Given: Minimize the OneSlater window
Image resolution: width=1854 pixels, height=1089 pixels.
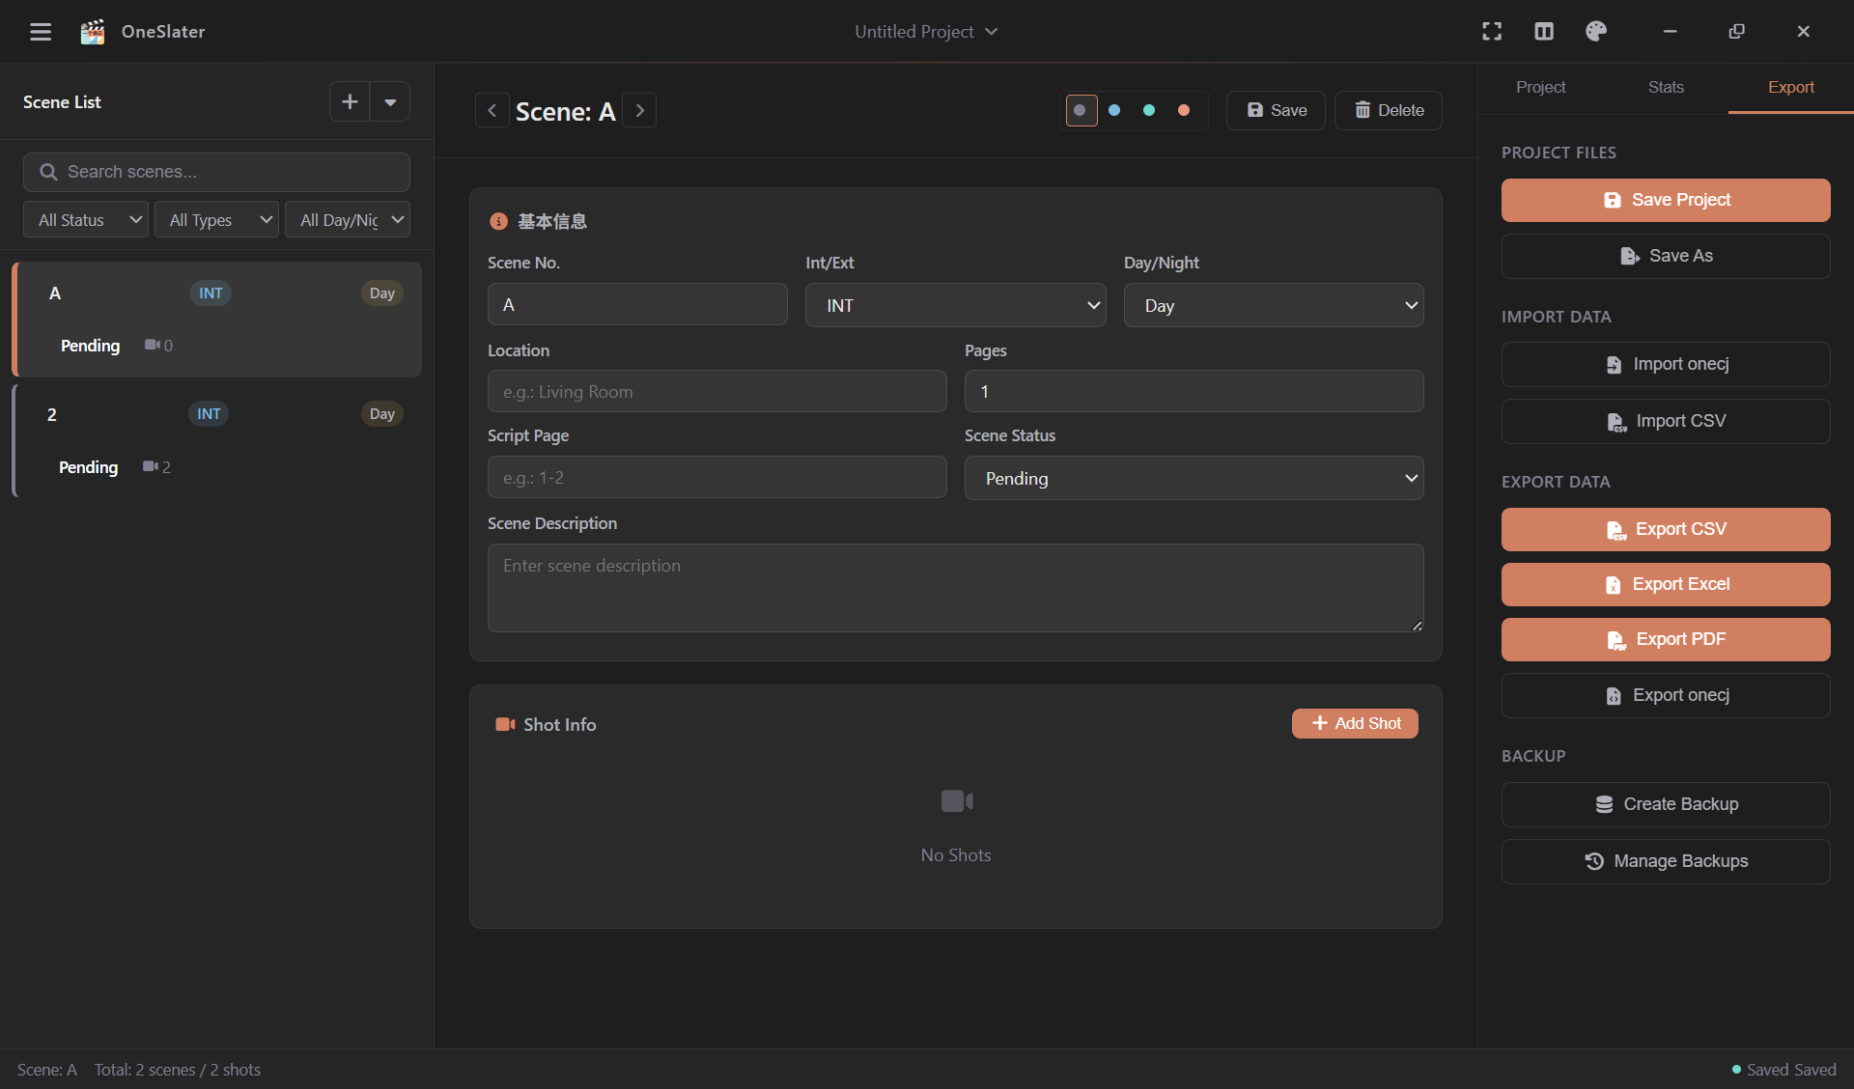Looking at the screenshot, I should [1670, 32].
